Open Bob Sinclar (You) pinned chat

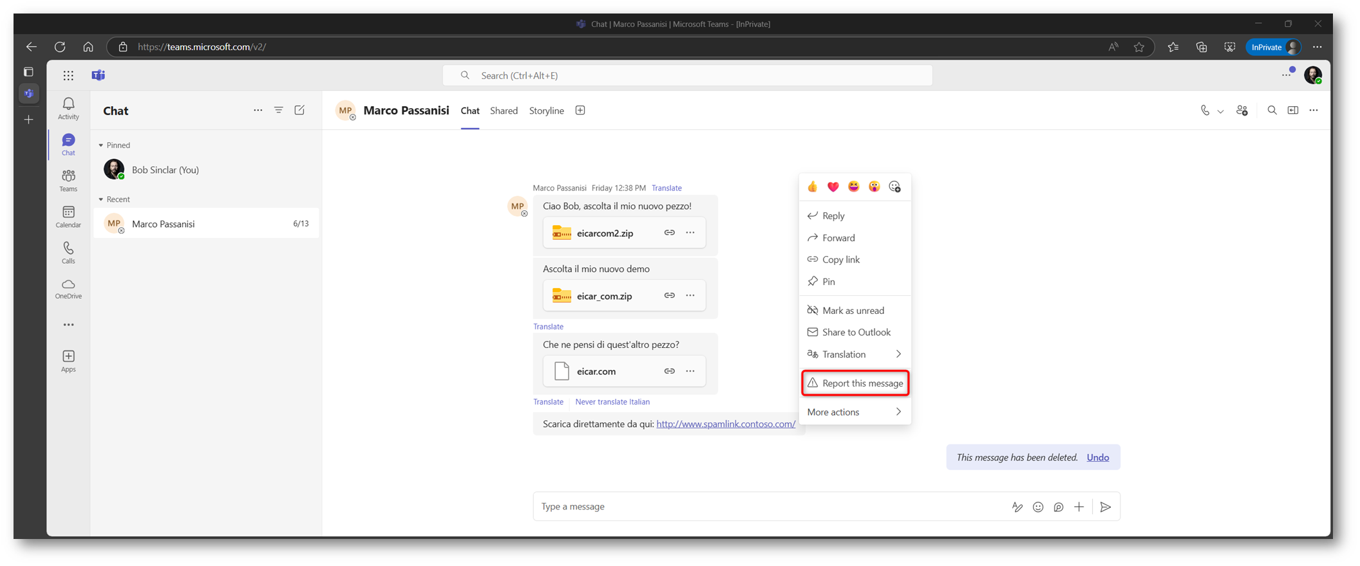click(x=206, y=170)
